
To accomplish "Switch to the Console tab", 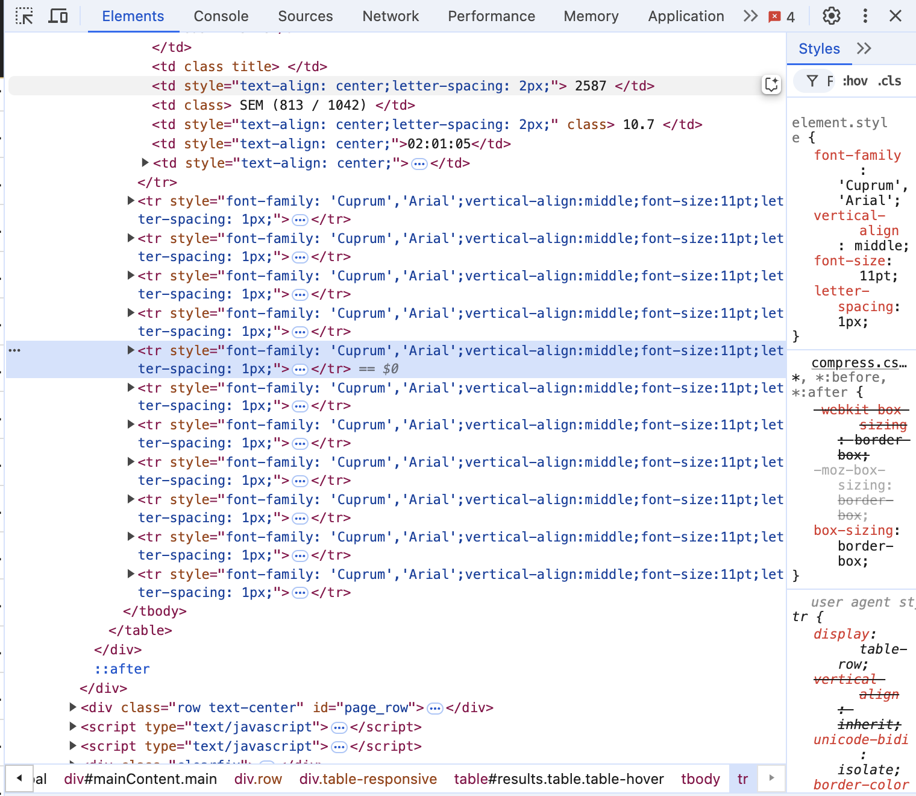I will (221, 16).
